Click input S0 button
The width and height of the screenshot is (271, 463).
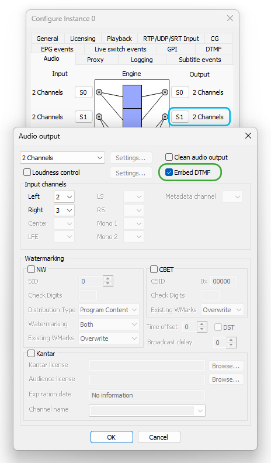(x=84, y=92)
